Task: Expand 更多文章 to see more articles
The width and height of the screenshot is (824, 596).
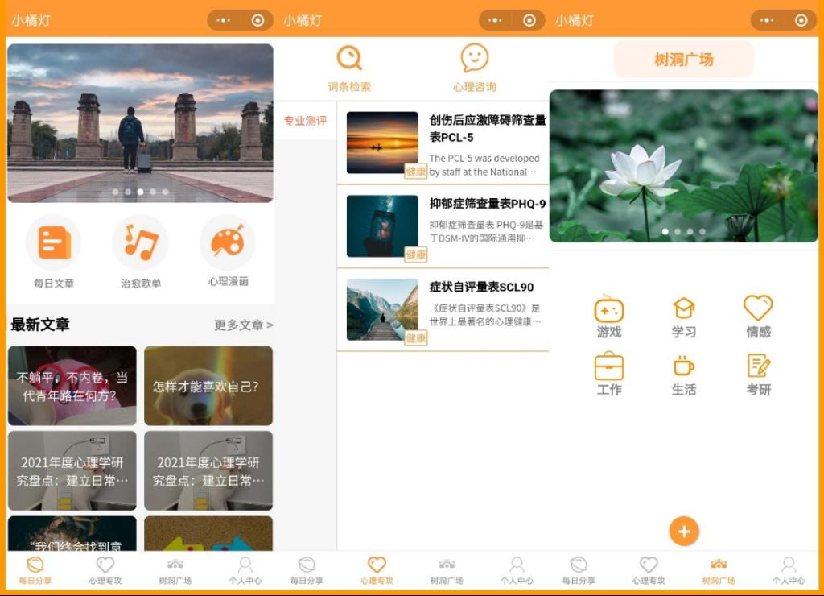Action: pyautogui.click(x=243, y=325)
